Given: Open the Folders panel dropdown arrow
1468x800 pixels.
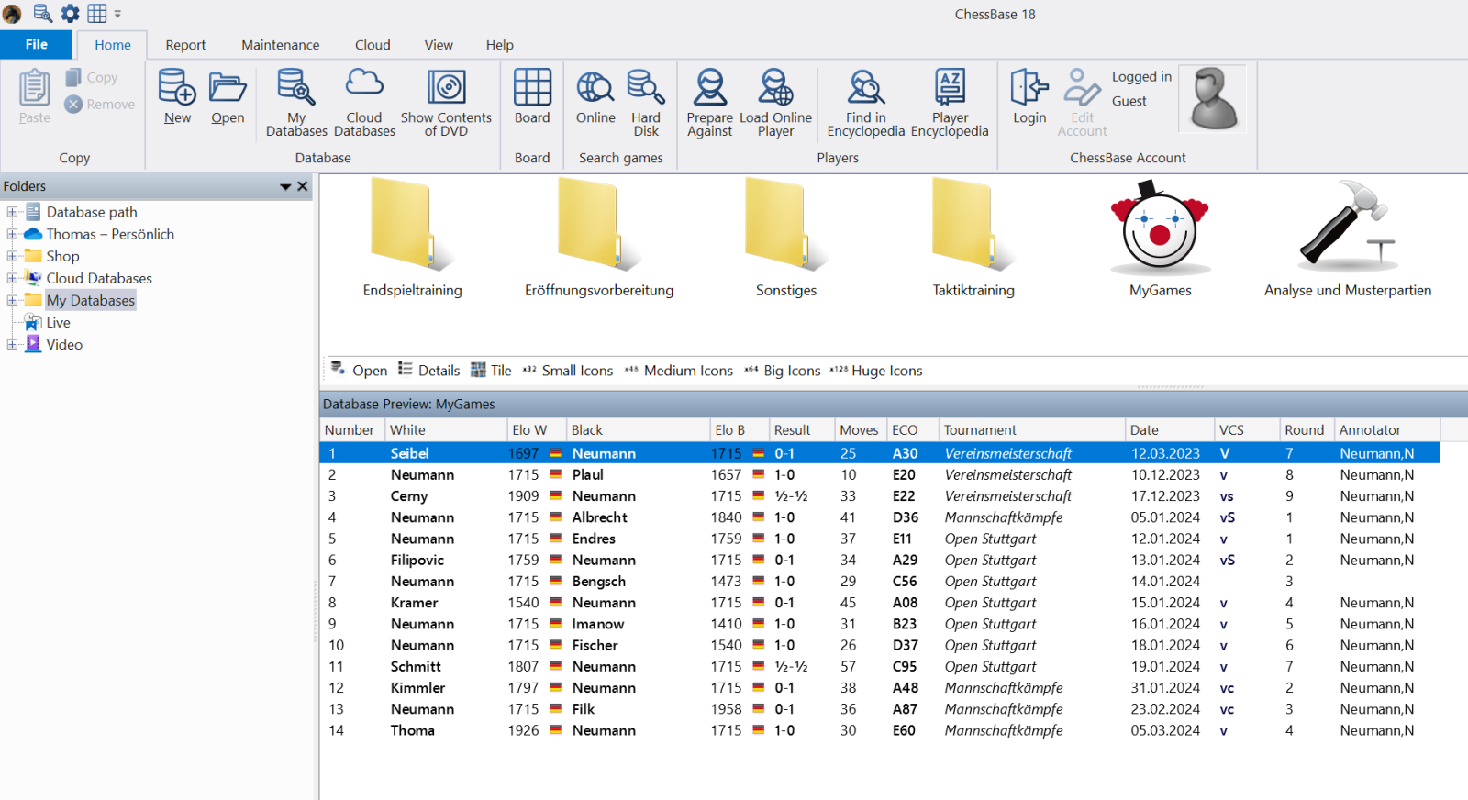Looking at the screenshot, I should (285, 186).
